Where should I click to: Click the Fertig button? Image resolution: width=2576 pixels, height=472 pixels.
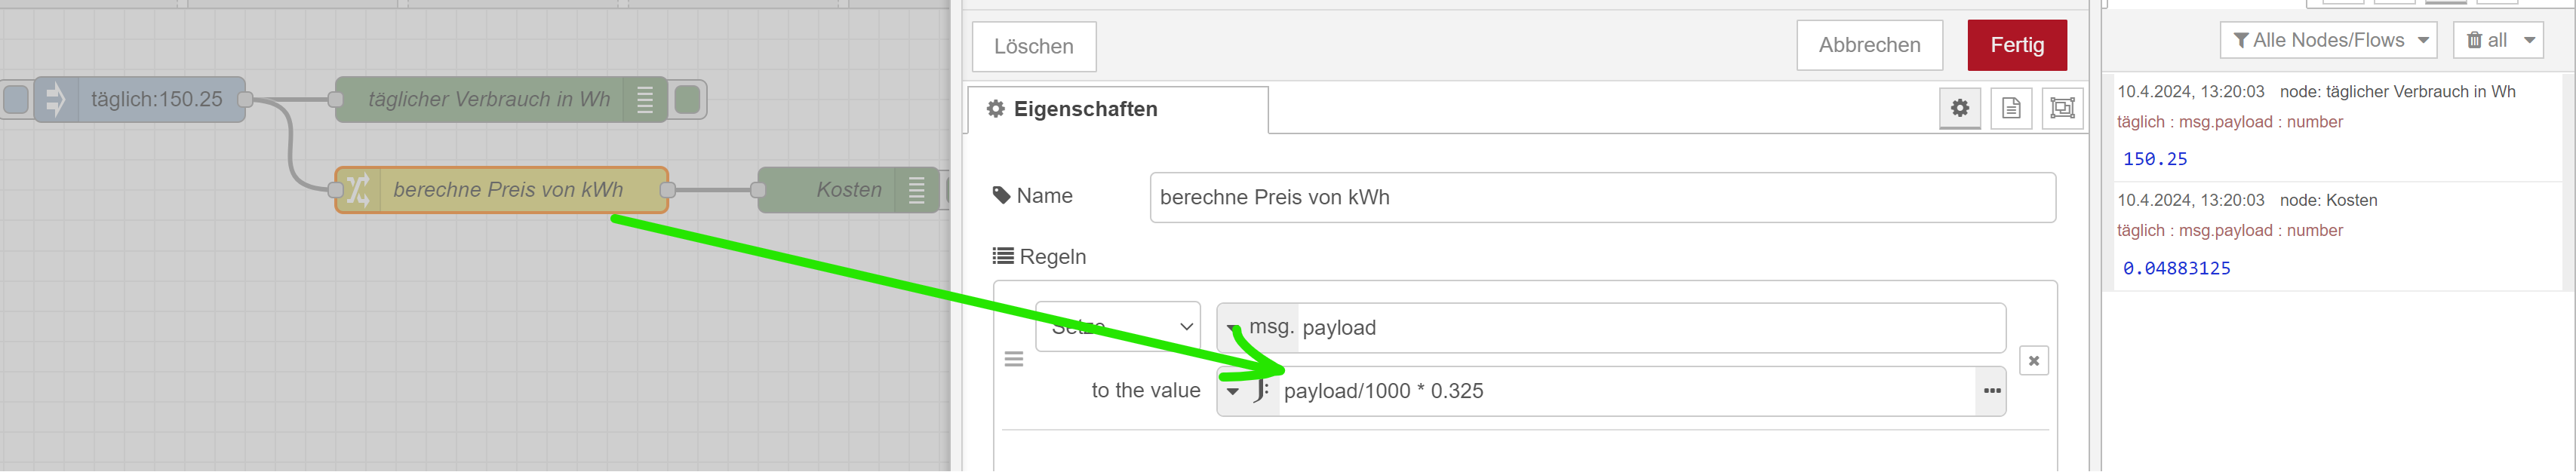[2016, 45]
